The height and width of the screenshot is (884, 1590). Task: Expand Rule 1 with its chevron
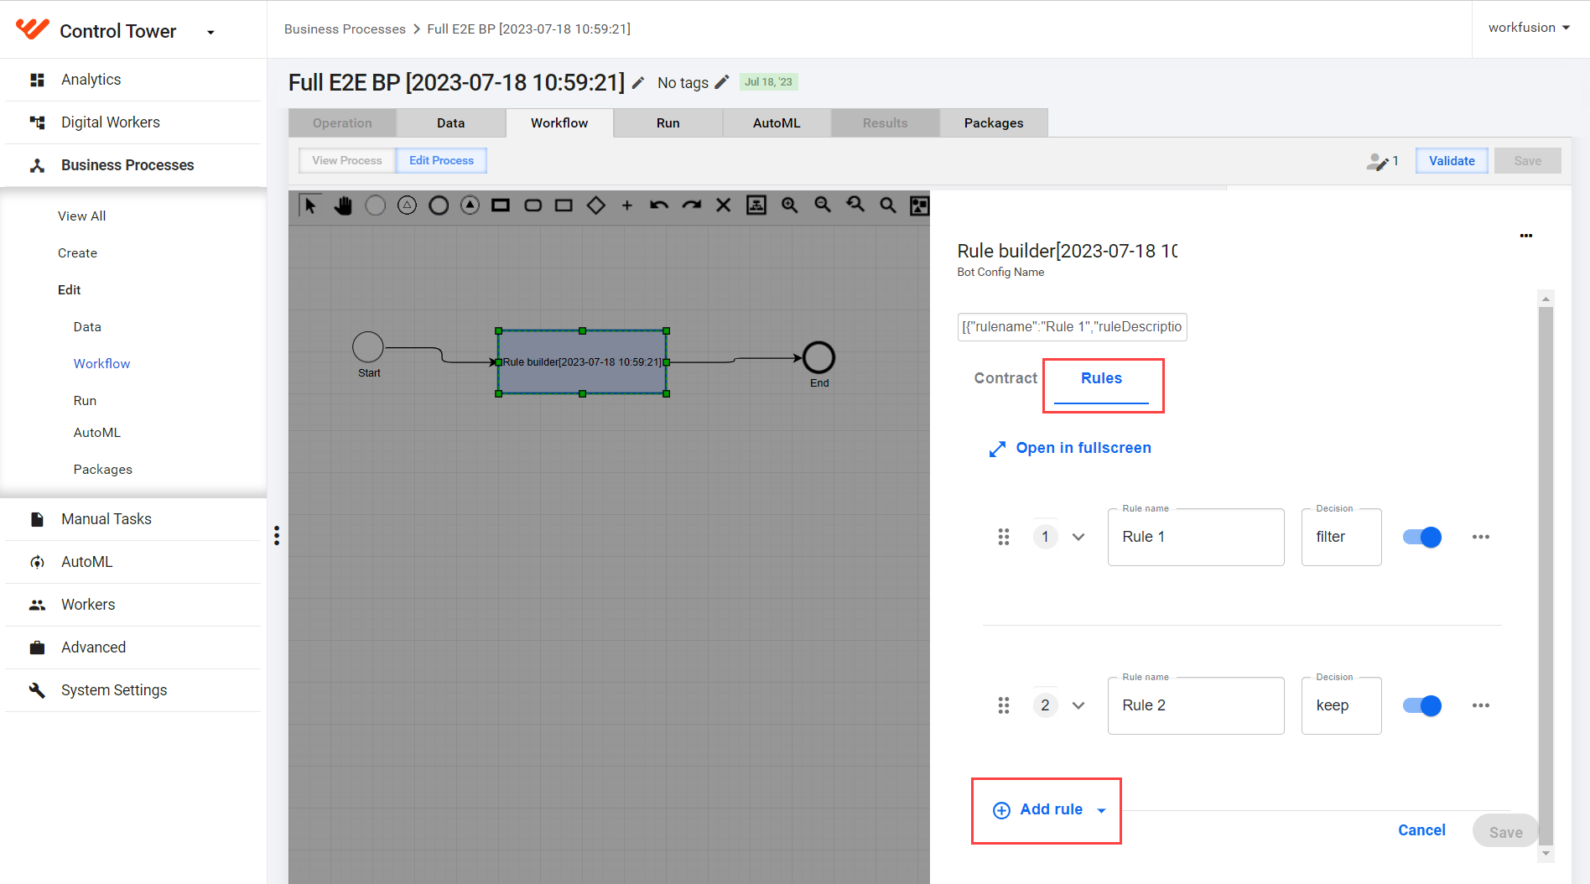[1078, 537]
